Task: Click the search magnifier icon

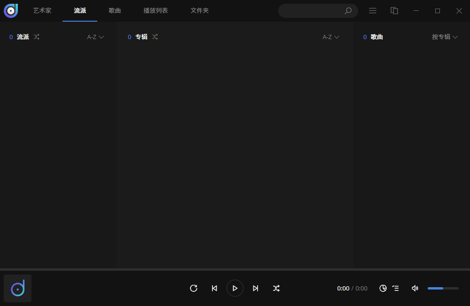Action: click(x=348, y=11)
